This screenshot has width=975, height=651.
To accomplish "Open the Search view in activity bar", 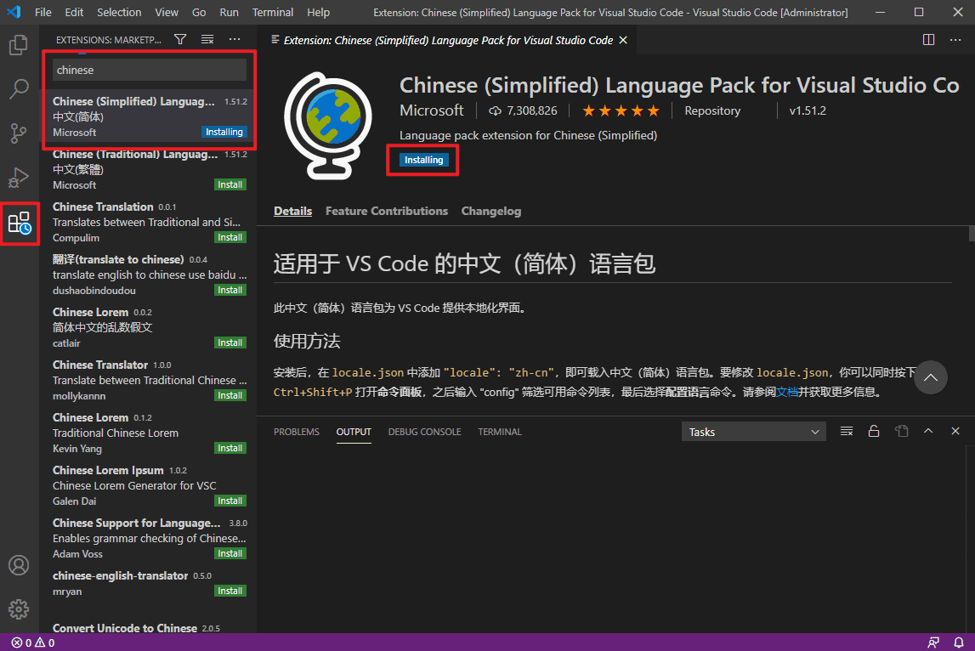I will (x=19, y=89).
